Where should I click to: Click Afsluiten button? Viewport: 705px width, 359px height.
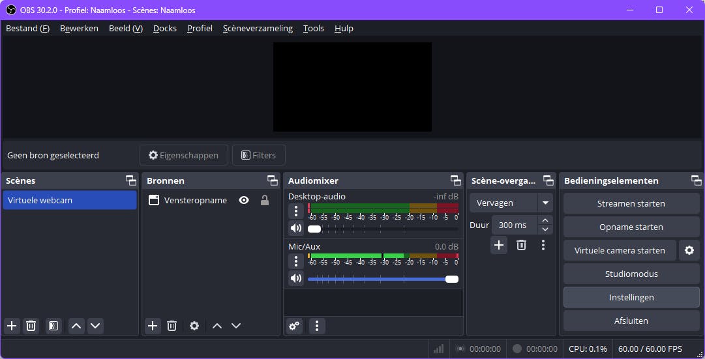click(x=631, y=321)
